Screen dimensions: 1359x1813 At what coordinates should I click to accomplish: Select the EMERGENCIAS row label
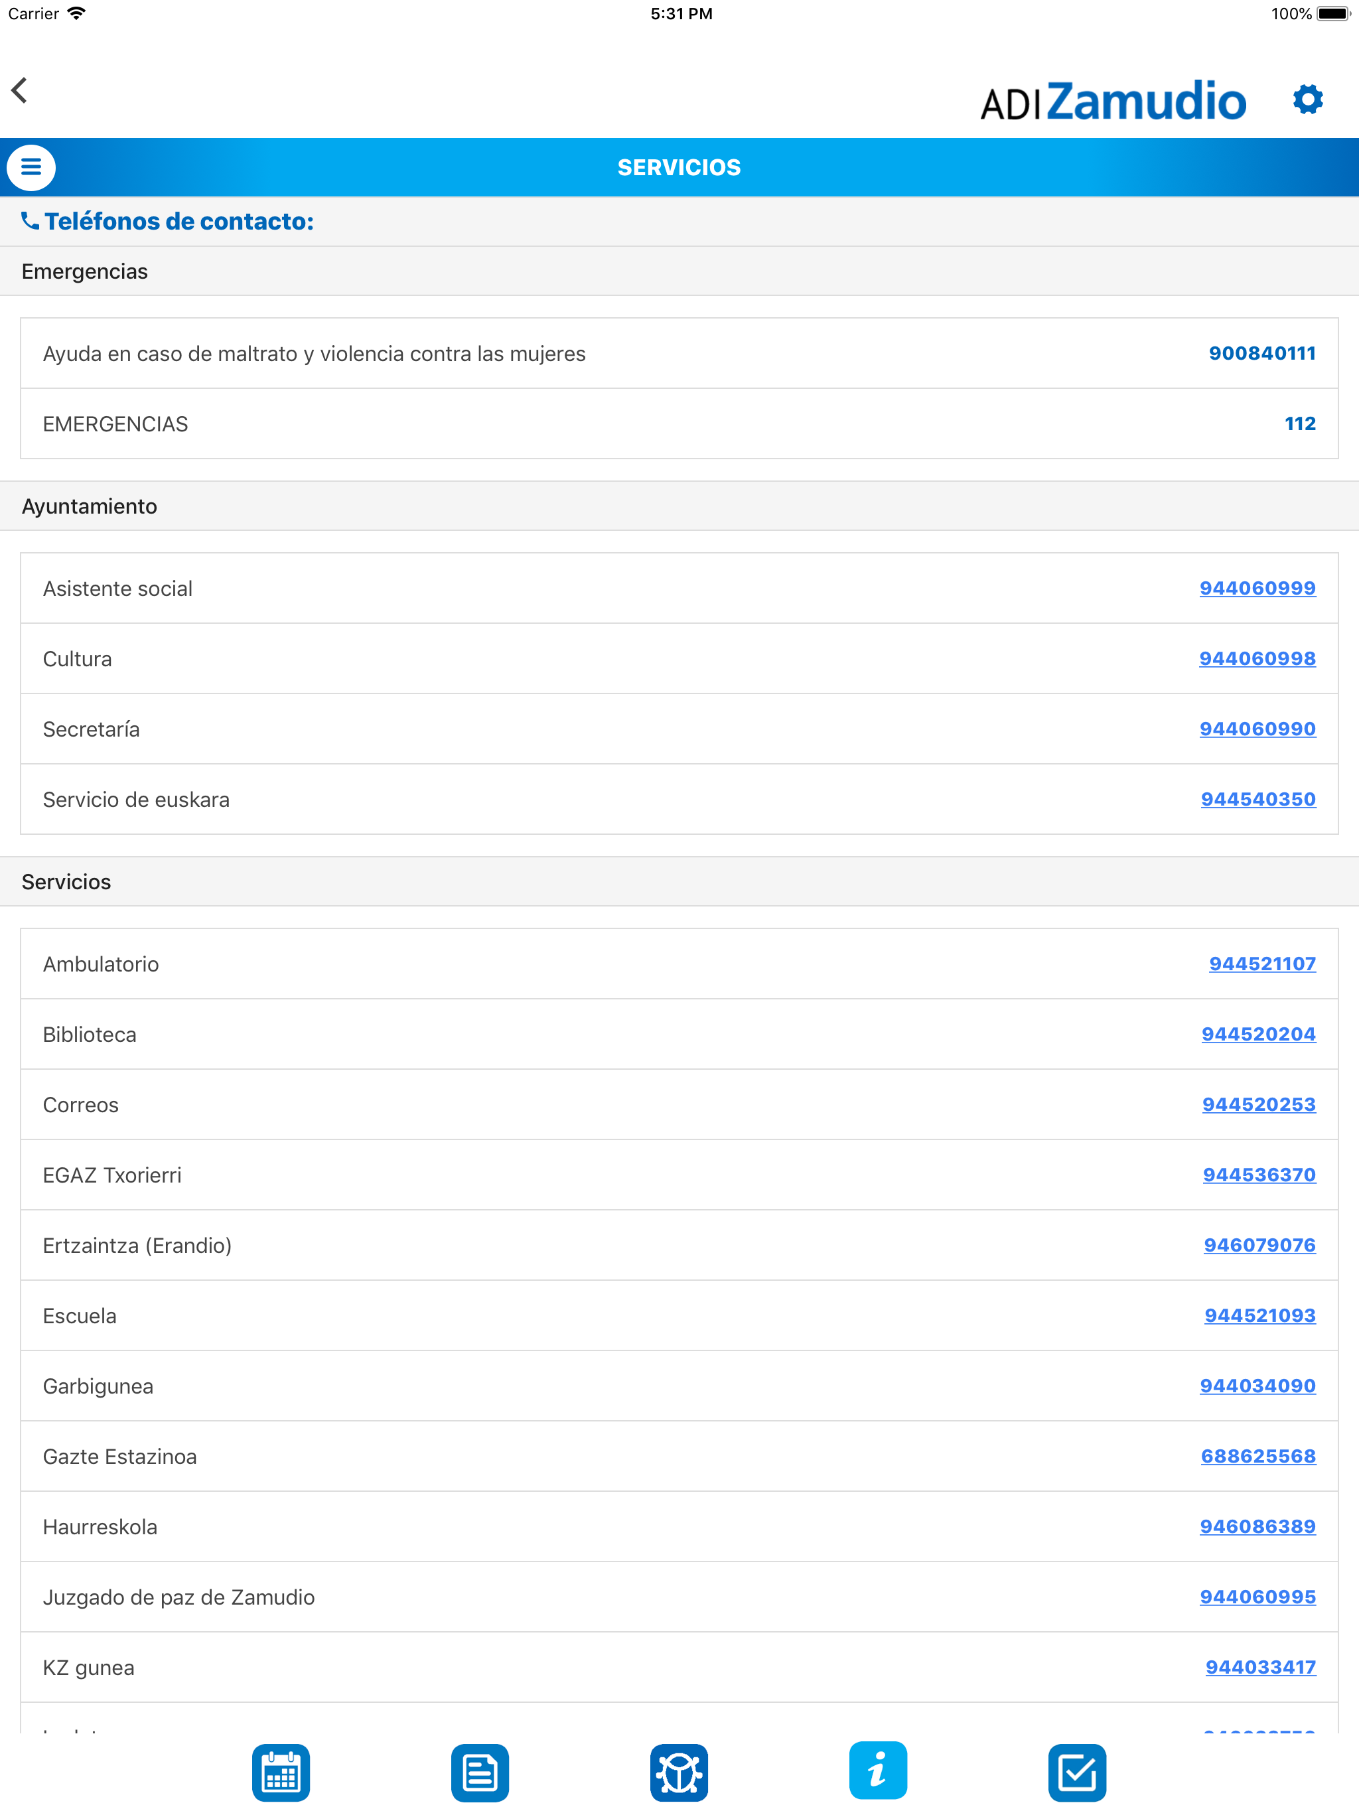[x=115, y=425]
